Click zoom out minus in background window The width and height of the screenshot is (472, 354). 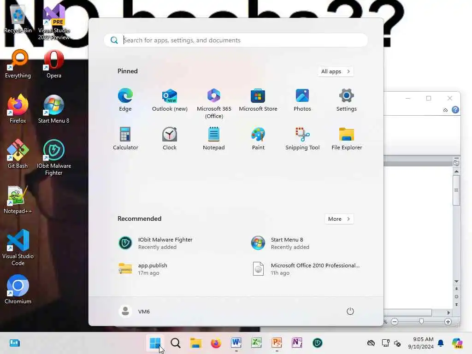tap(395, 322)
